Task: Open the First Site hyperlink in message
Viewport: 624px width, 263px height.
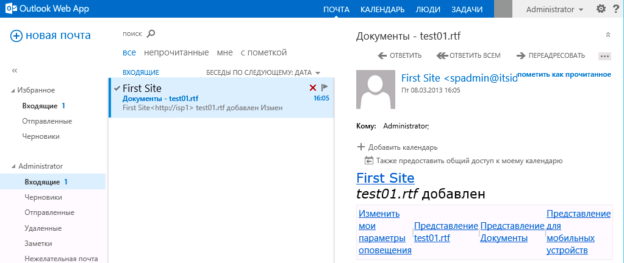Action: tap(385, 178)
